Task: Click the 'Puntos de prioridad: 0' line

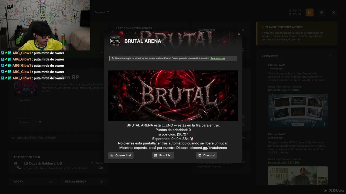Action: (173, 130)
